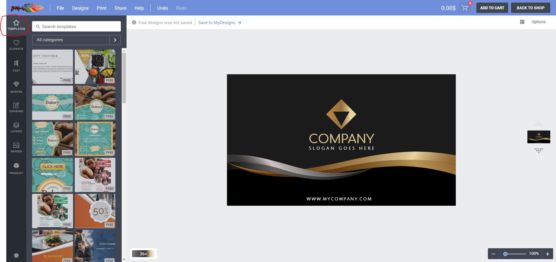Select the Drawing tool

pyautogui.click(x=16, y=107)
